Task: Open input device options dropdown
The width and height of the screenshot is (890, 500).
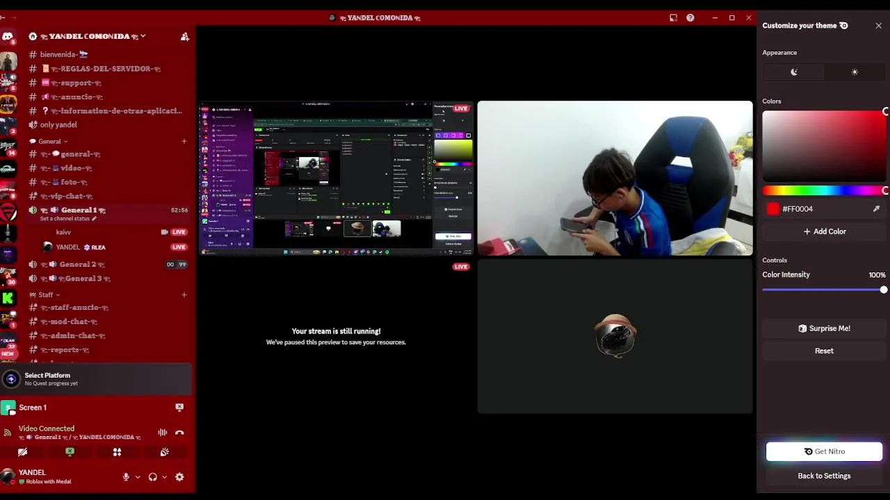Action: tap(138, 477)
